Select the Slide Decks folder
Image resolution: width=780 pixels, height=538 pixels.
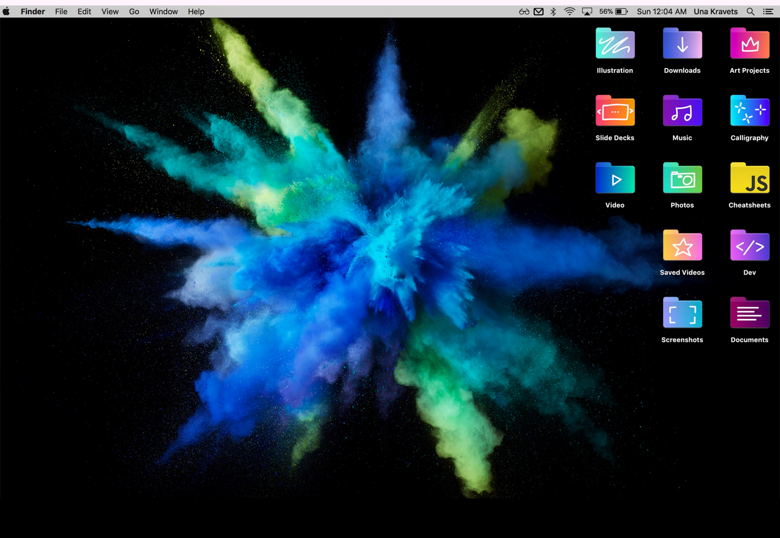point(615,111)
